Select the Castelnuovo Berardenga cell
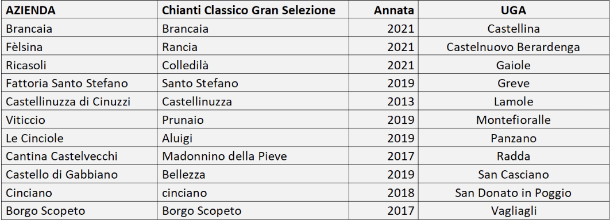Viewport: 610px width, 220px height. [x=513, y=47]
